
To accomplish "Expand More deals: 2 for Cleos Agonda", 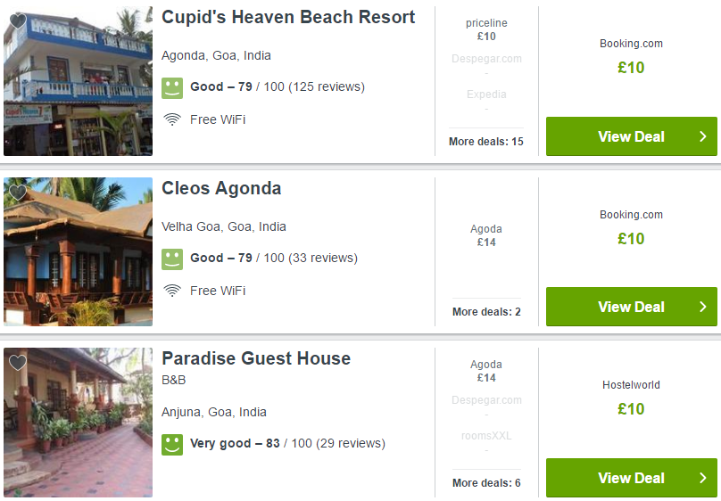I will 486,312.
